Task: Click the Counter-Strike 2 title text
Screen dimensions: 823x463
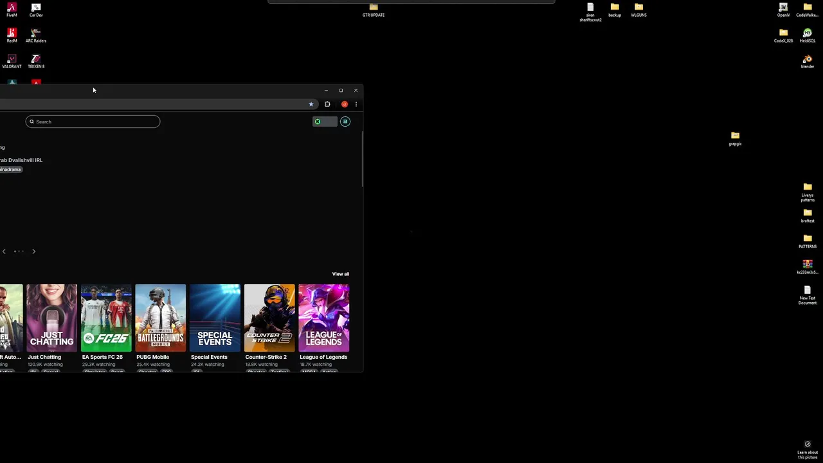Action: (266, 357)
